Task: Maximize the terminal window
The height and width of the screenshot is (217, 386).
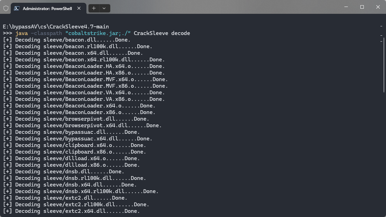Action: click(x=362, y=7)
